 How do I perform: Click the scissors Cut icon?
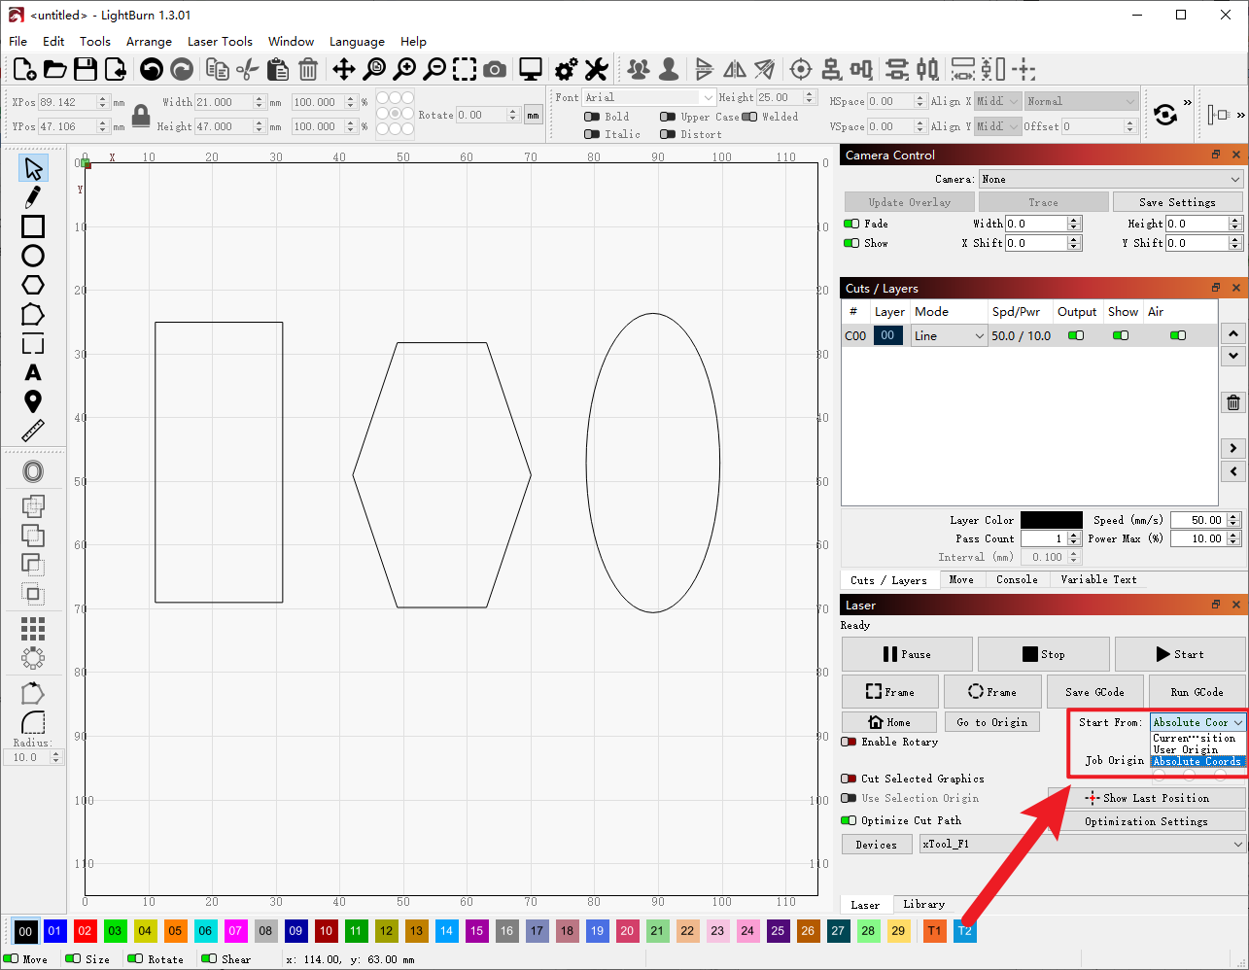pos(248,69)
